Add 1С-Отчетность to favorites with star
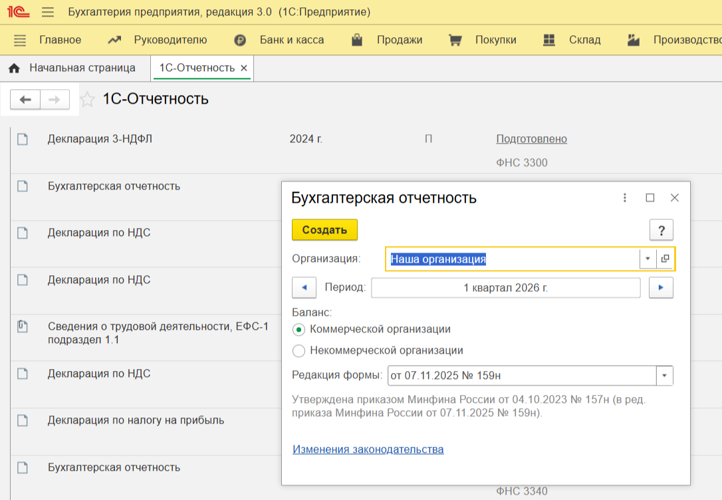The width and height of the screenshot is (722, 500). (87, 99)
